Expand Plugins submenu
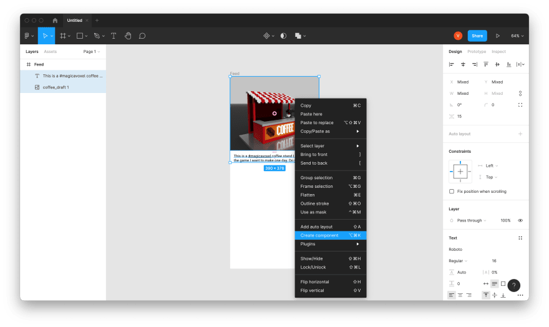This screenshot has width=549, height=327. (x=331, y=244)
